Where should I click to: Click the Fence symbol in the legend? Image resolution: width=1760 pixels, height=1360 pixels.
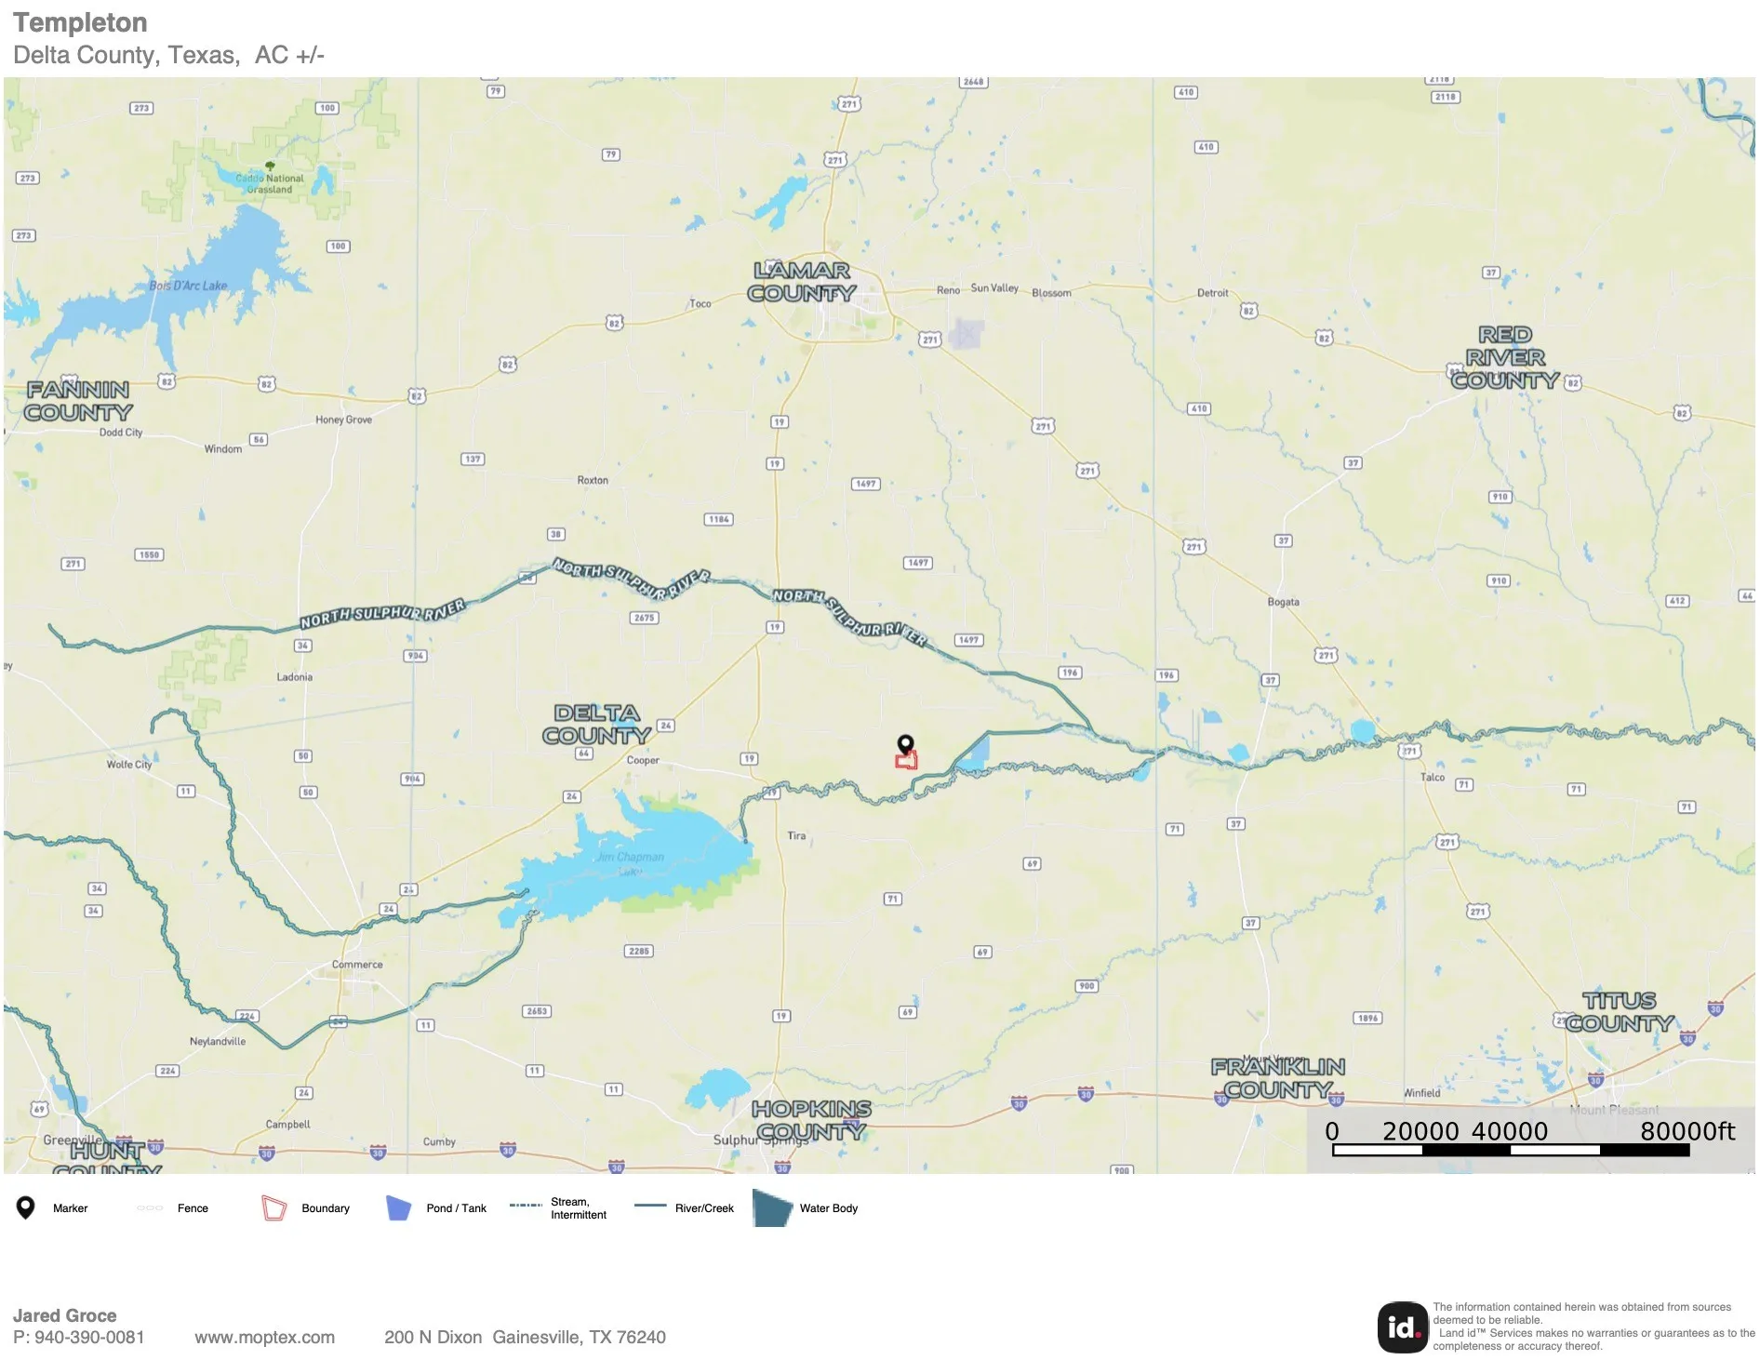tap(150, 1208)
